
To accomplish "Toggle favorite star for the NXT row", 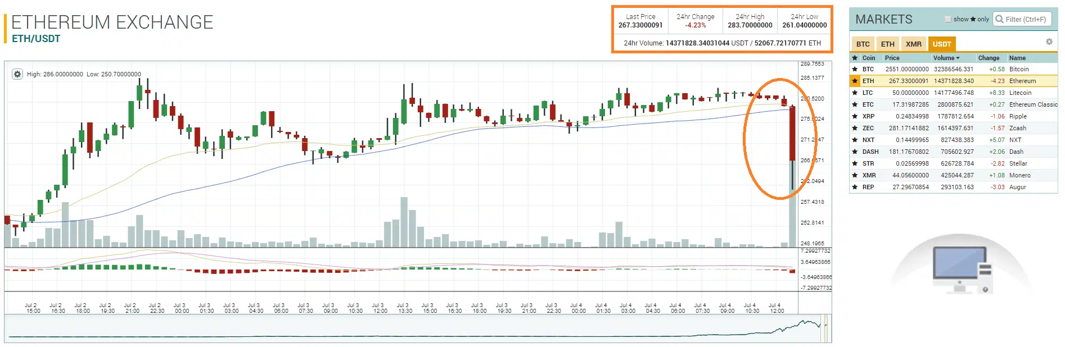I will point(855,140).
